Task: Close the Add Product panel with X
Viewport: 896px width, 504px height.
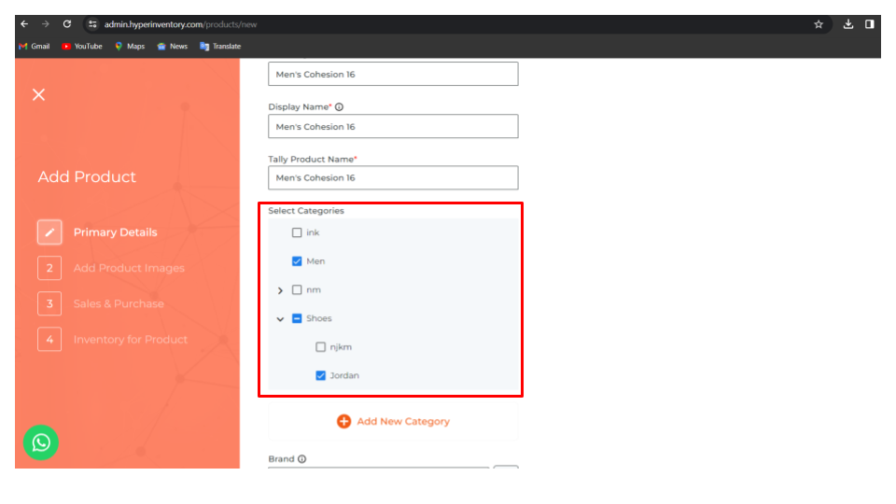Action: pos(38,95)
